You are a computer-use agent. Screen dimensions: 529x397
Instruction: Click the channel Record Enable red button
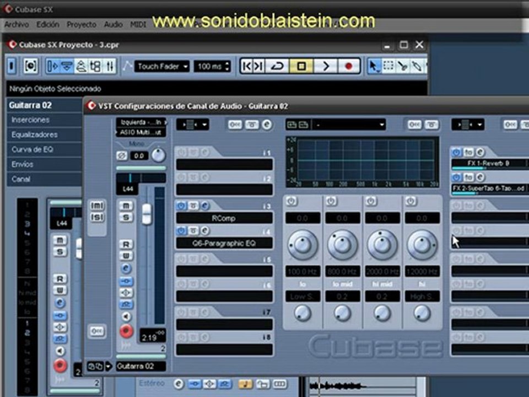pos(126,331)
